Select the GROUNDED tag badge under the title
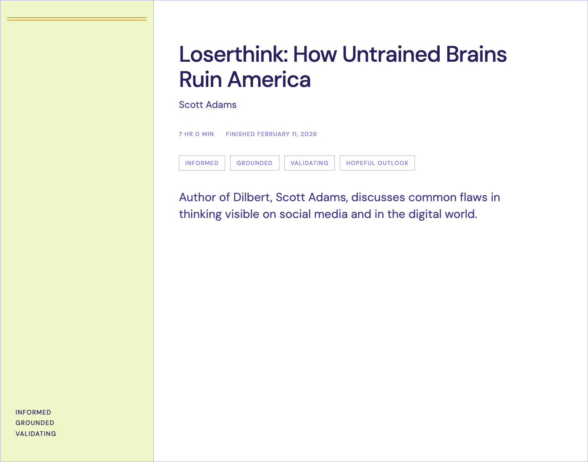The image size is (588, 462). pyautogui.click(x=255, y=163)
